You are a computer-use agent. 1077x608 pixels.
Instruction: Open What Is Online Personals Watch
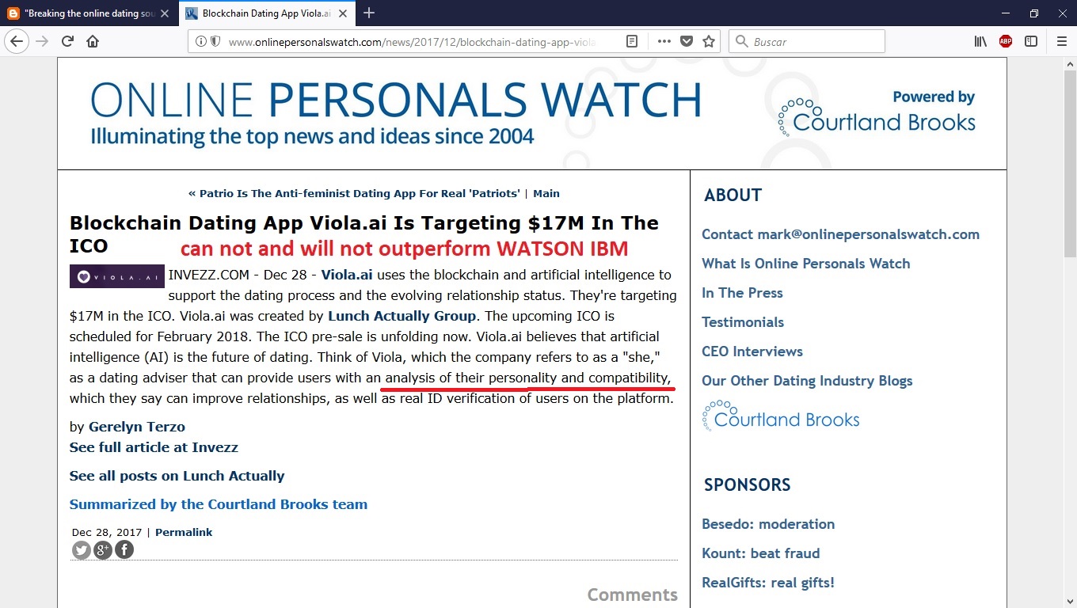(x=805, y=264)
